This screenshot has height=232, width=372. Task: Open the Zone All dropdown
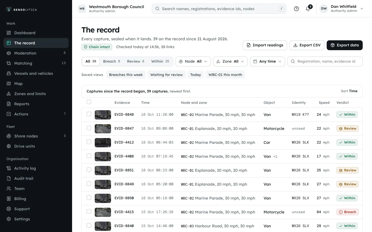pyautogui.click(x=230, y=61)
